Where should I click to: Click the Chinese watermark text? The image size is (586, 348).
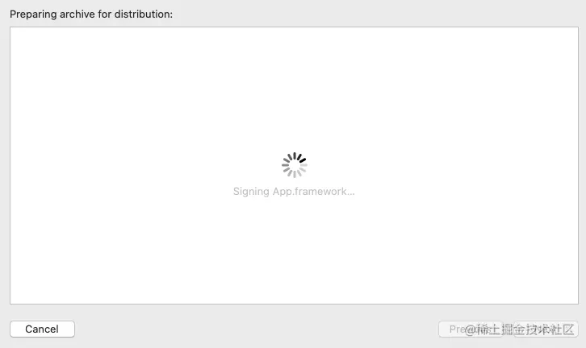click(x=519, y=329)
